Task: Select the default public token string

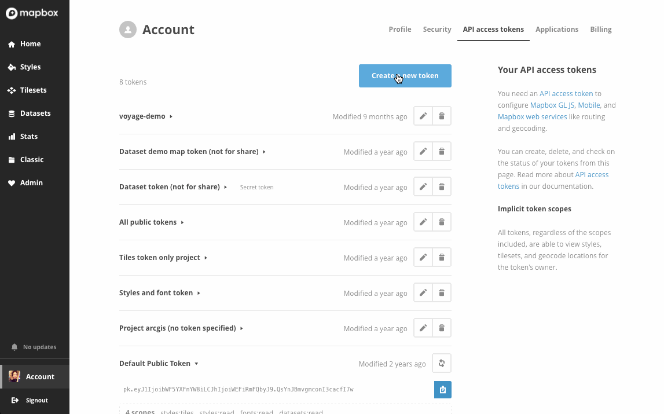Action: pos(239,390)
